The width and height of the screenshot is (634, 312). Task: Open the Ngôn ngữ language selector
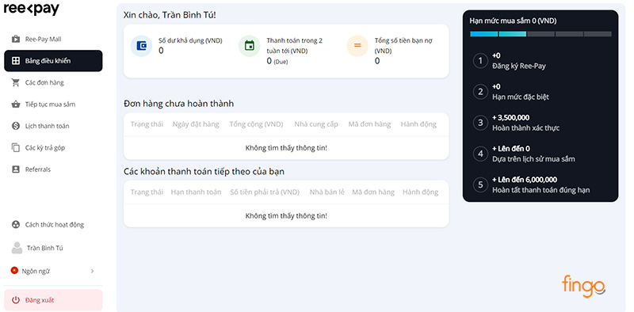pyautogui.click(x=53, y=271)
